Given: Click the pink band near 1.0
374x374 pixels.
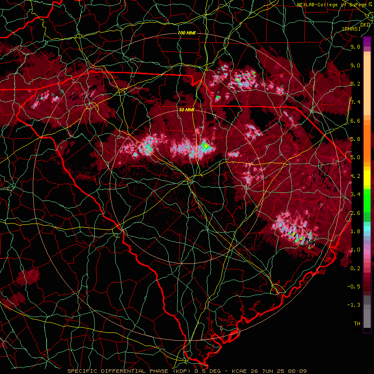Looking at the screenshot, I should click(367, 251).
